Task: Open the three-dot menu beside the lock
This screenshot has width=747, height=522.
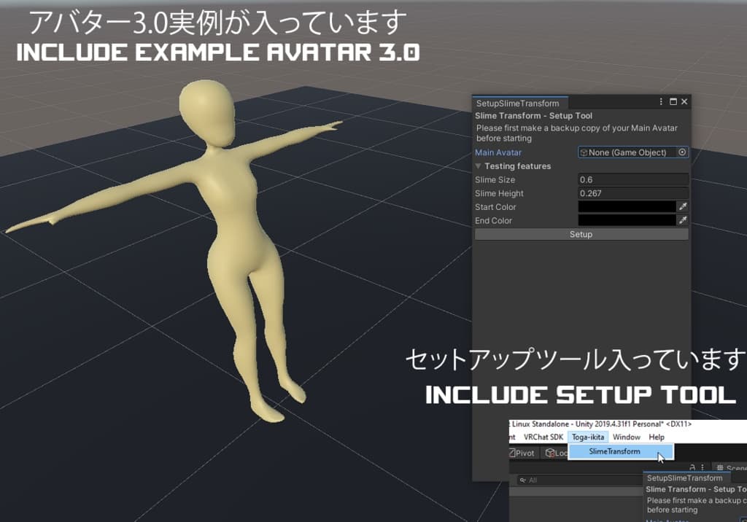Action: pyautogui.click(x=702, y=467)
